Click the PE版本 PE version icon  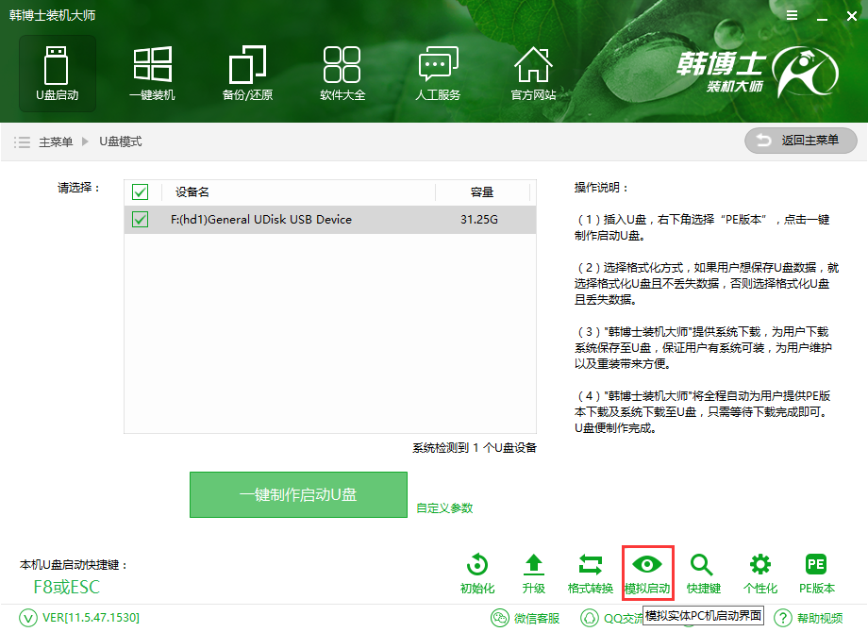pos(815,571)
